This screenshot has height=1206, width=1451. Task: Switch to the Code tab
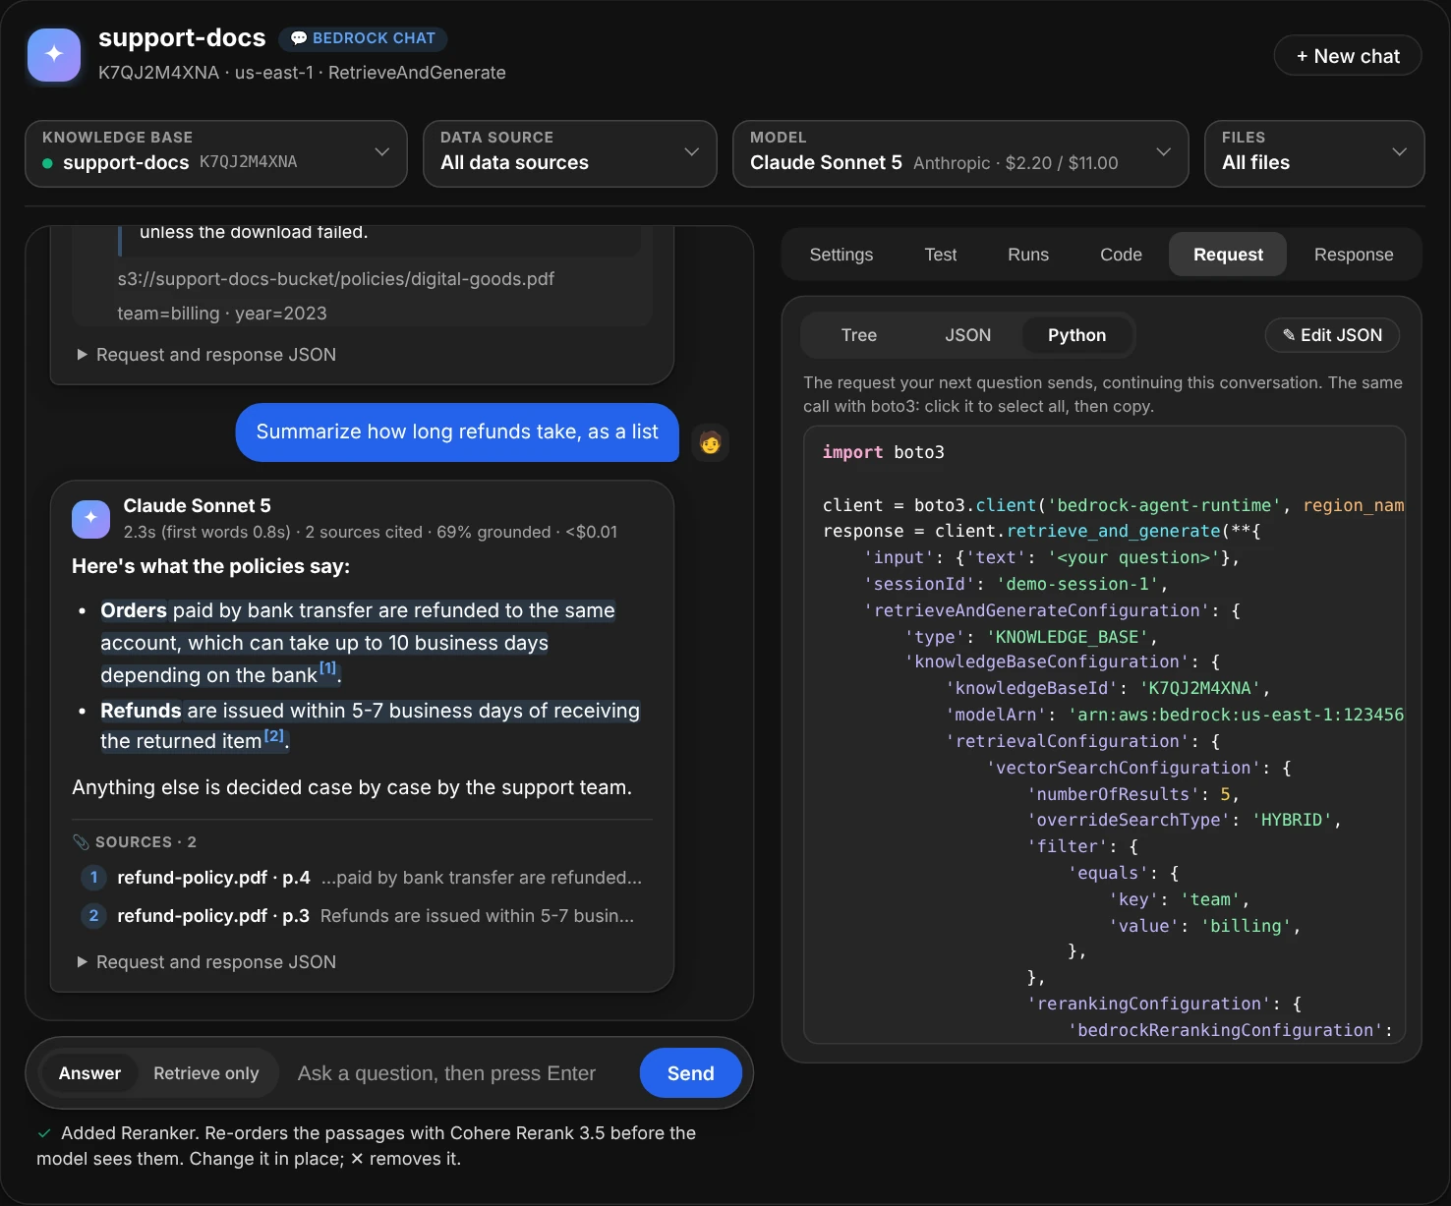tap(1121, 255)
